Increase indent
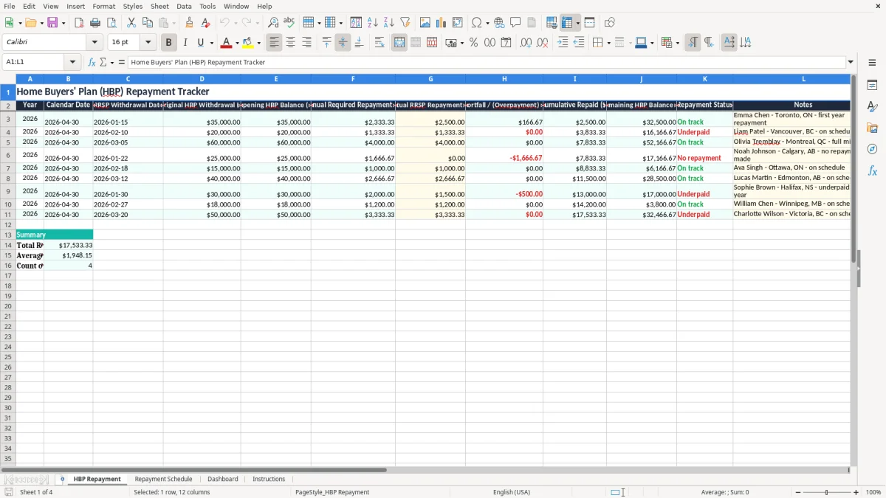Screen dimensions: 886x498 [563, 43]
